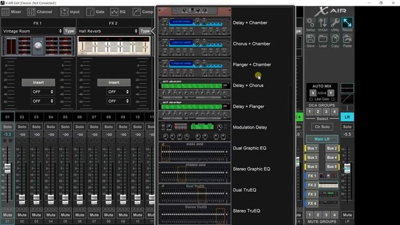Select the Main LR button
The height and width of the screenshot is (225, 400).
click(x=322, y=139)
